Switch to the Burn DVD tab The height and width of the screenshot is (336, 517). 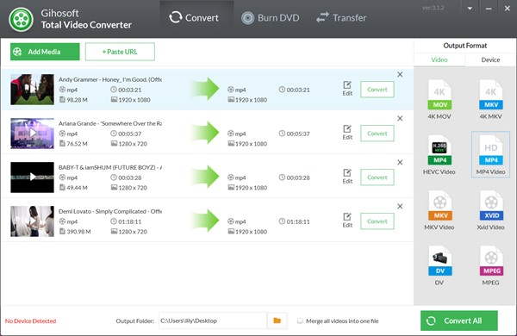tap(271, 18)
